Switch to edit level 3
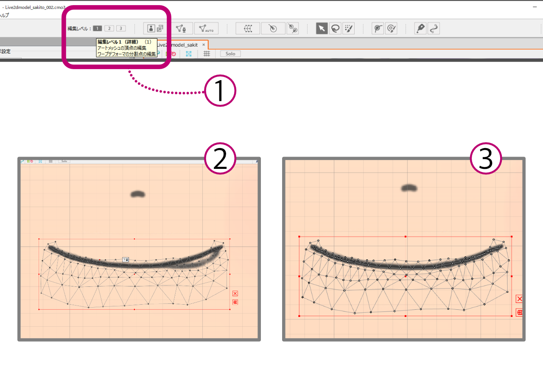 pyautogui.click(x=121, y=28)
